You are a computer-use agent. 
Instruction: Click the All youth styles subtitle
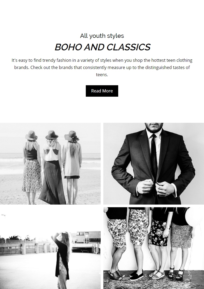pyautogui.click(x=102, y=36)
